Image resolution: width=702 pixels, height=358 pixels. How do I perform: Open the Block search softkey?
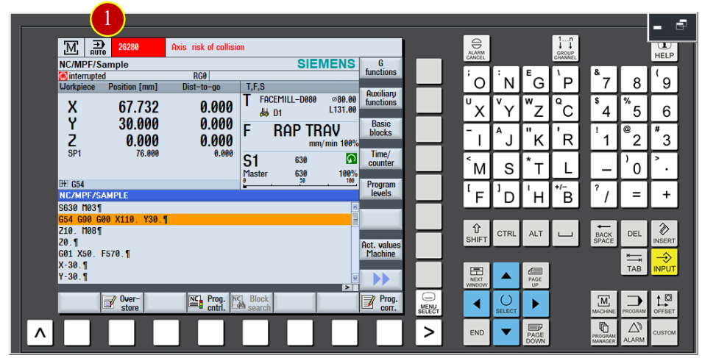pos(252,303)
